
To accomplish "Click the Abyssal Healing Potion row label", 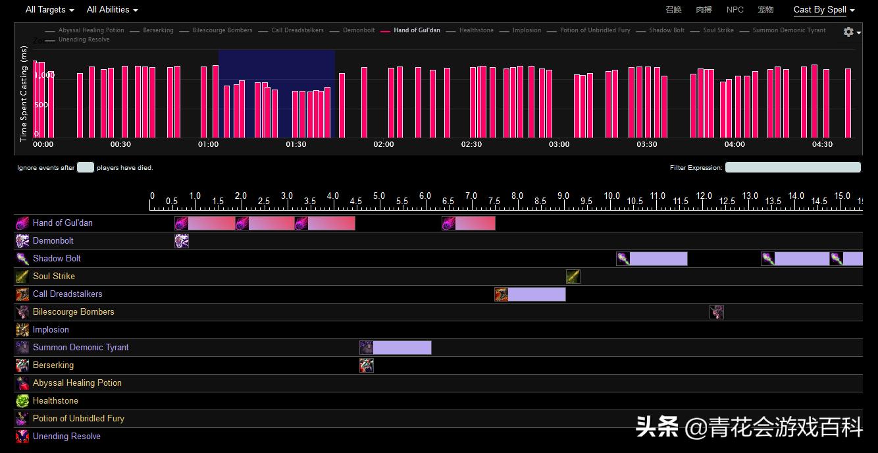I will coord(77,383).
